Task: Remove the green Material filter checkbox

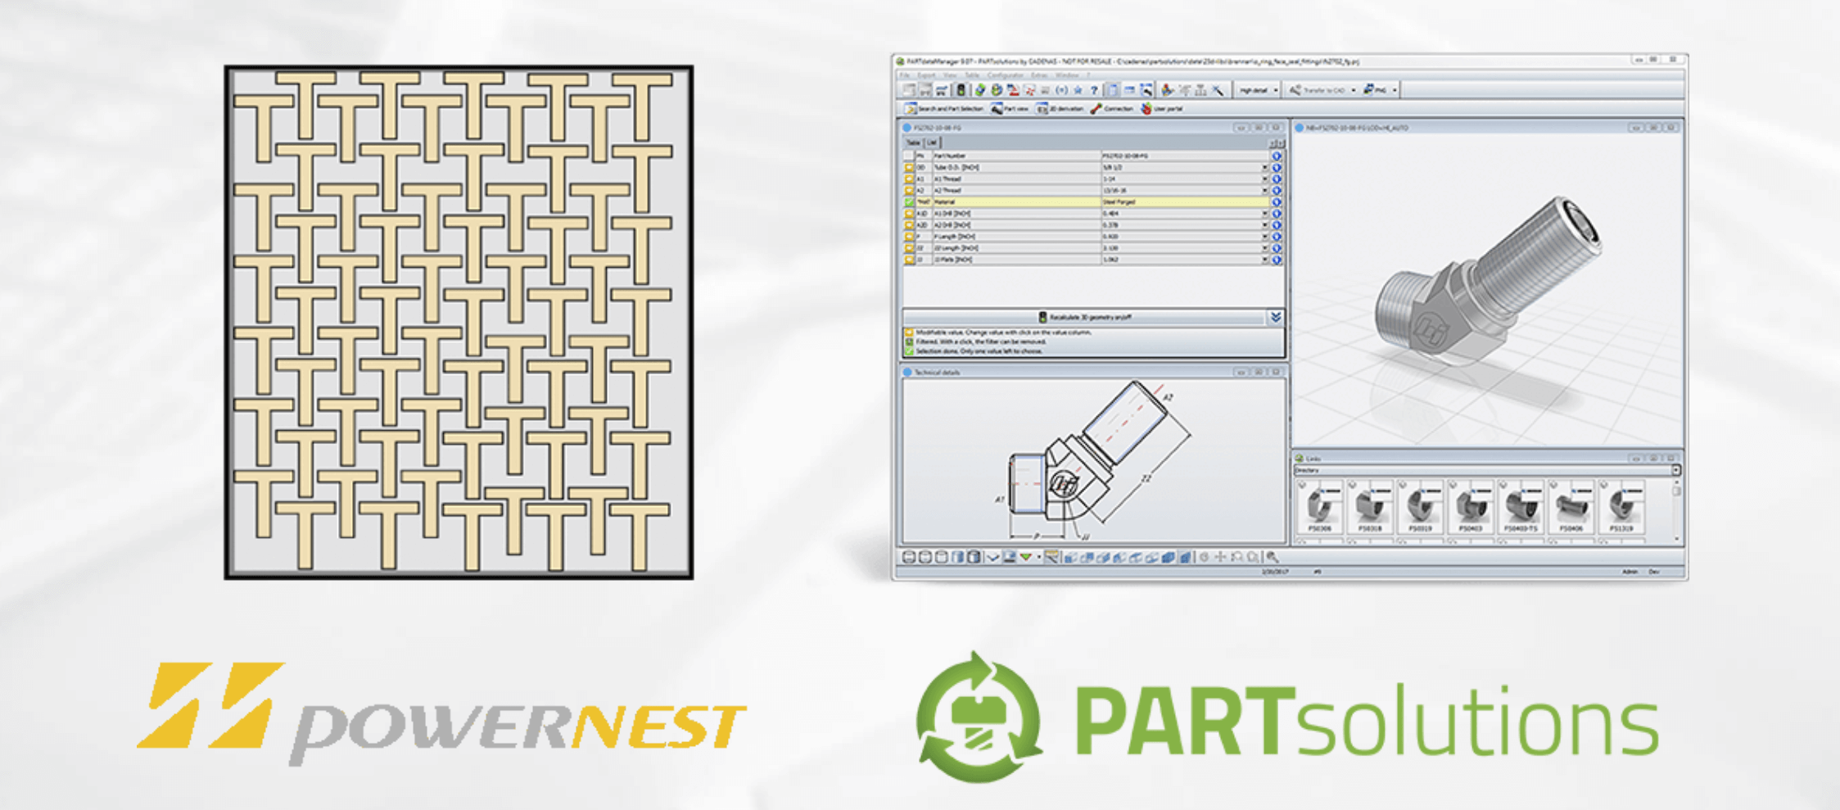Action: click(x=909, y=201)
